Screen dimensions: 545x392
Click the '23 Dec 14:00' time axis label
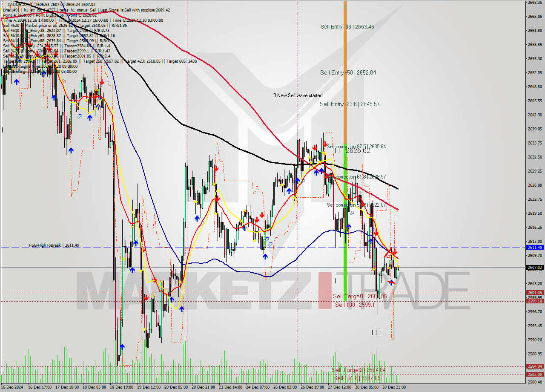tap(230, 387)
